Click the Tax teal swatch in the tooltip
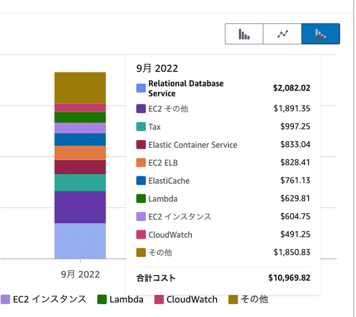 coord(141,127)
